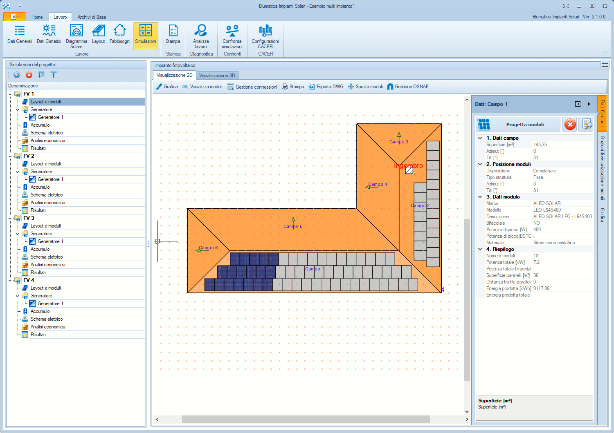
Task: Toggle Gestione OSNAP snapping
Action: tap(407, 87)
